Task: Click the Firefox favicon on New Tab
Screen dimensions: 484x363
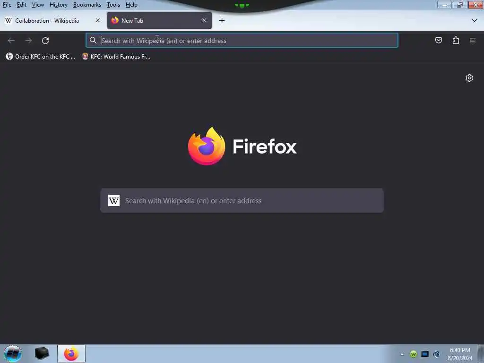Action: [115, 20]
